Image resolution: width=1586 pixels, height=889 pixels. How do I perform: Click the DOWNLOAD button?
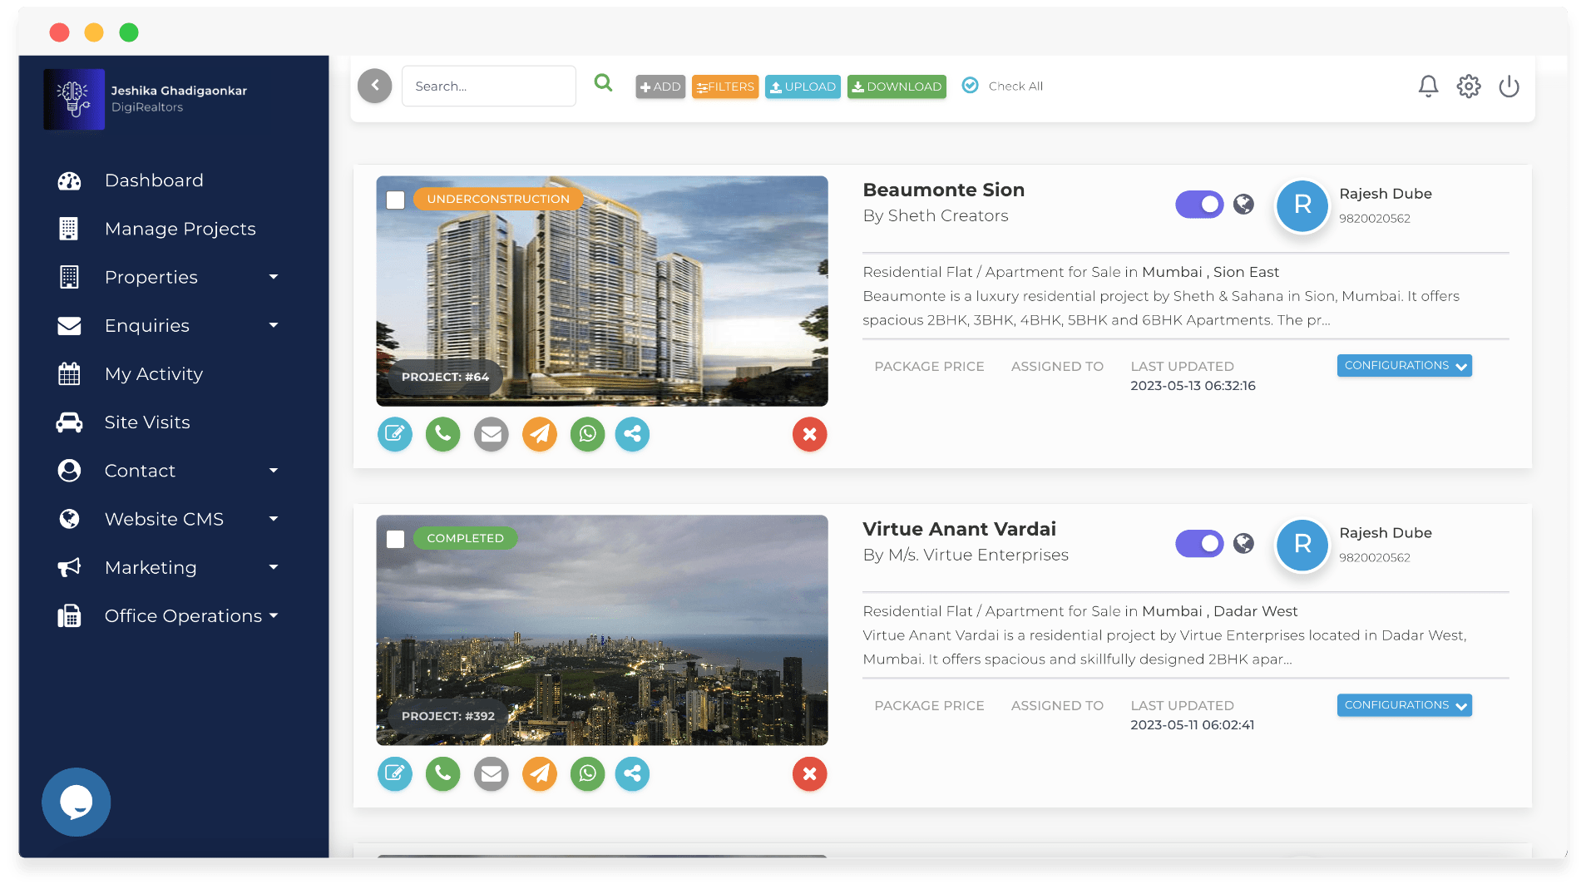point(897,86)
